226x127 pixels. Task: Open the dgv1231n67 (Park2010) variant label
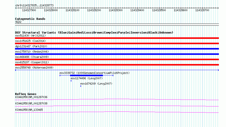coord(31,46)
